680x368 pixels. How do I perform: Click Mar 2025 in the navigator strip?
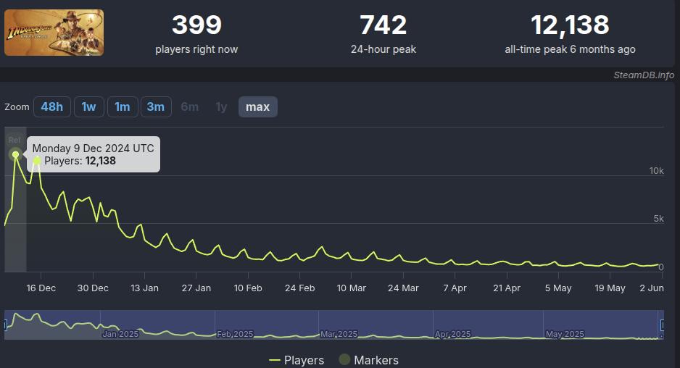(x=339, y=334)
